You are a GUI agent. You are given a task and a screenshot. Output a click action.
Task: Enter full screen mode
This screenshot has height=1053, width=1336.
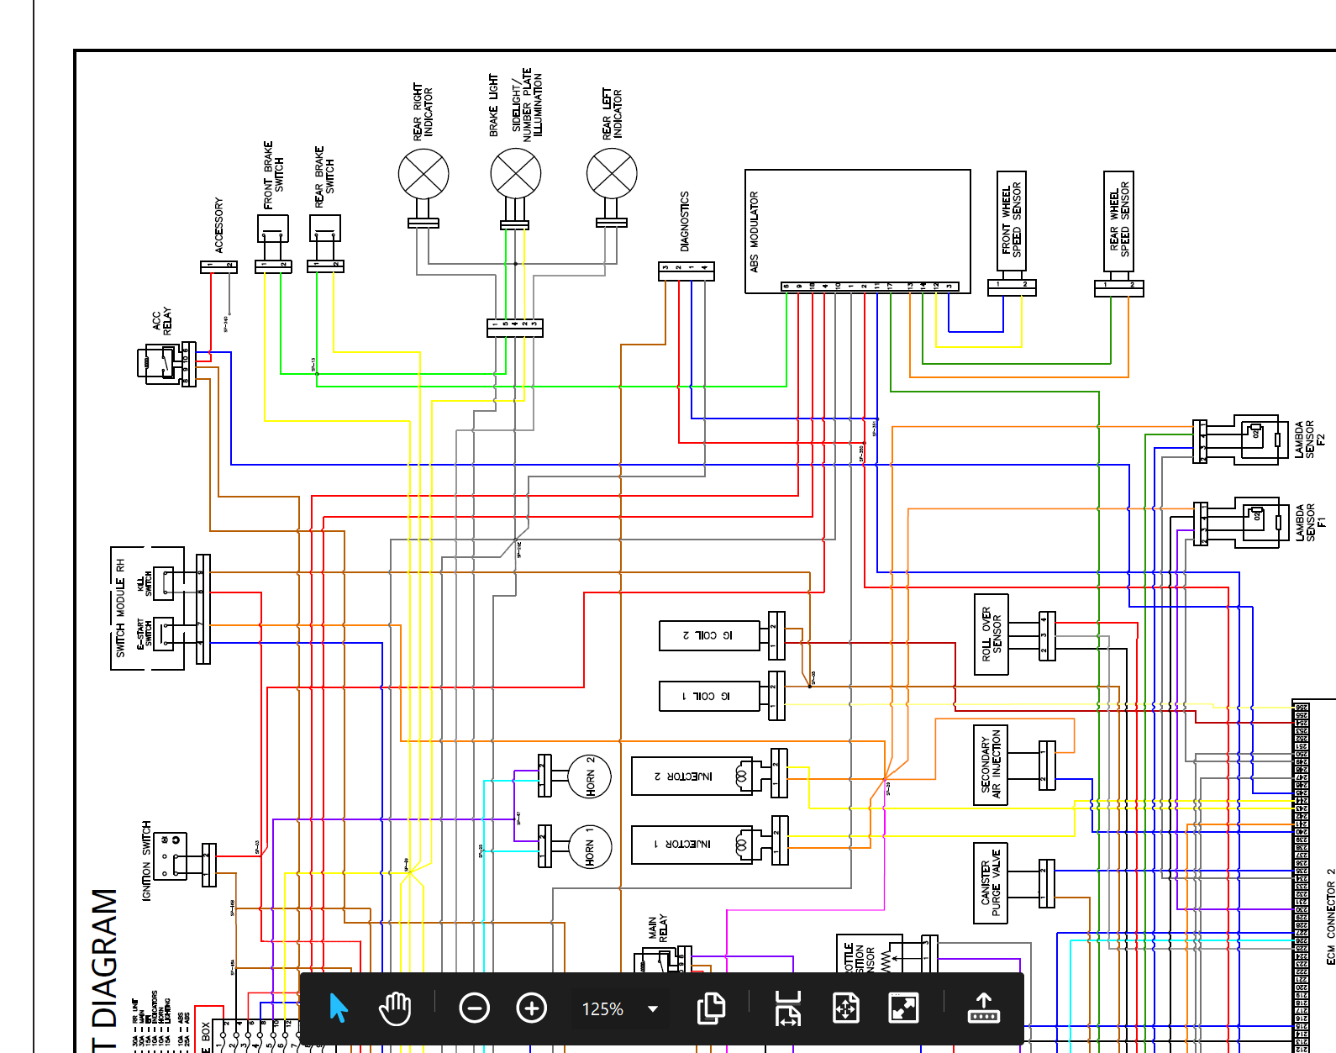903,1008
